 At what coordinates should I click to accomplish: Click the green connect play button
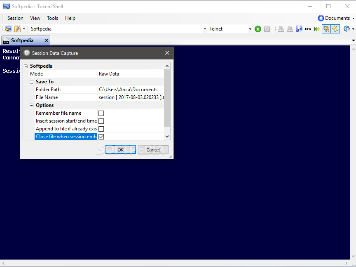tap(258, 29)
